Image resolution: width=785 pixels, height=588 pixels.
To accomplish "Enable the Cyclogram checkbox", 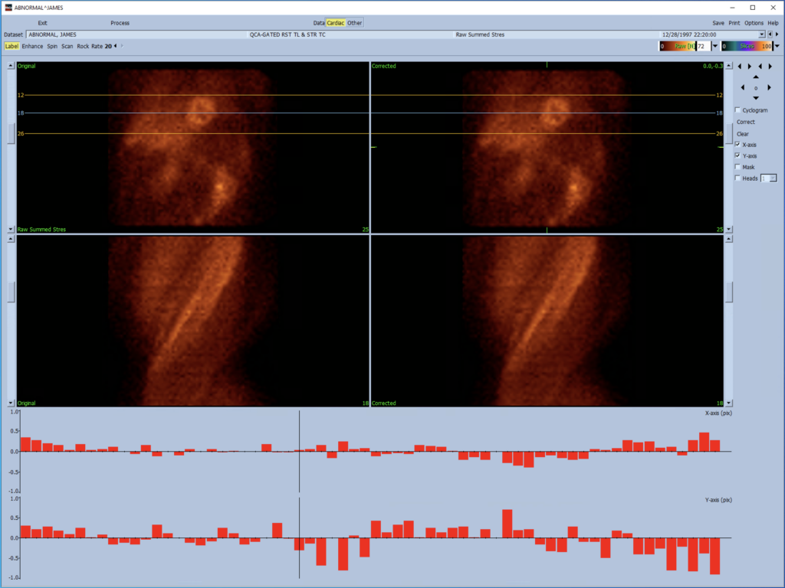I will [737, 110].
